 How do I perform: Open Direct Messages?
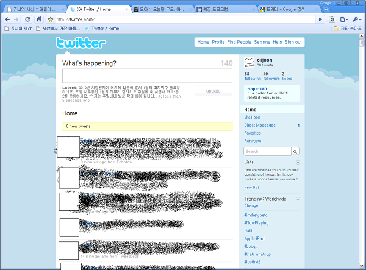click(x=260, y=125)
